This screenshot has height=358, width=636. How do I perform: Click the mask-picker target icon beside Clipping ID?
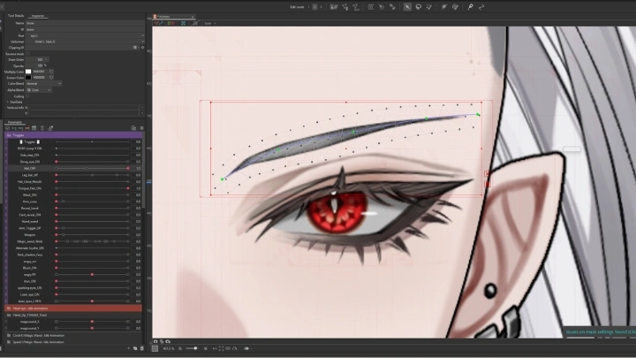point(142,48)
